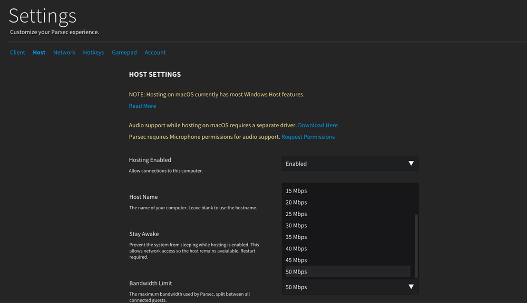
Task: Go to the Gamepad tab
Action: pos(124,53)
